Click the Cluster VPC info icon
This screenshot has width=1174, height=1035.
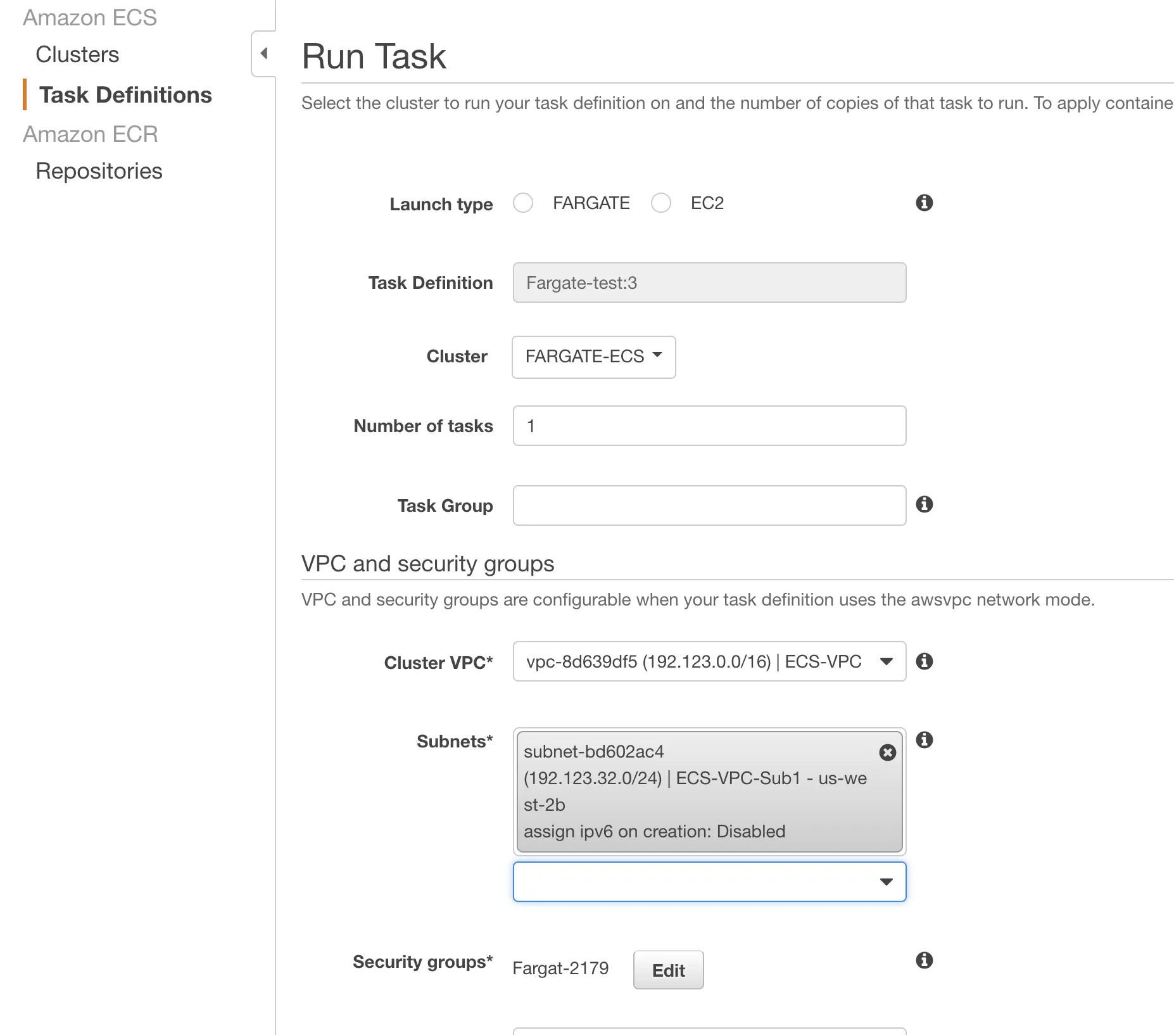point(924,661)
